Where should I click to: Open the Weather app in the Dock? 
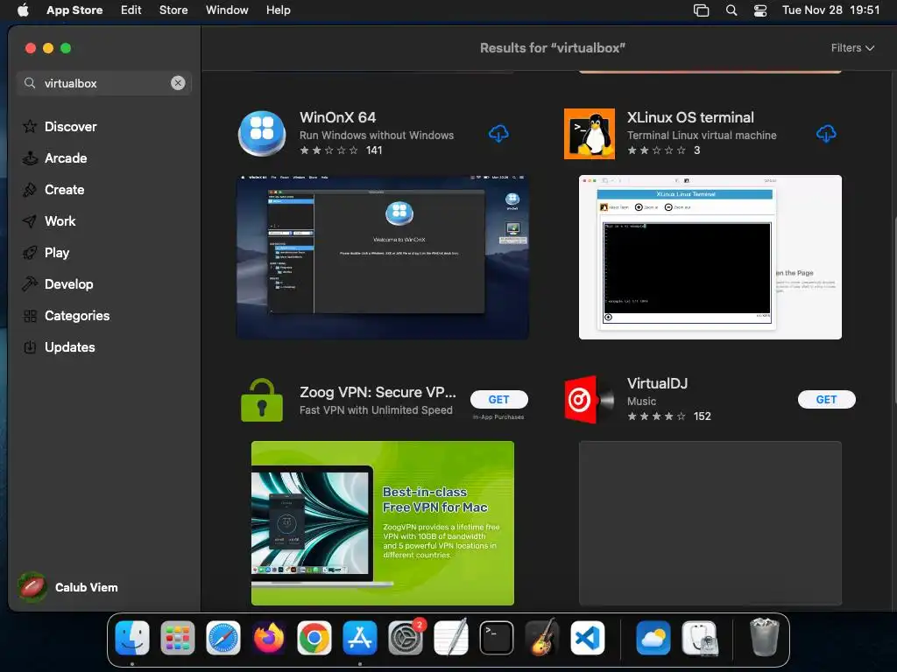click(x=653, y=638)
